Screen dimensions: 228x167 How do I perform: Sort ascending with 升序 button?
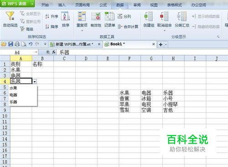coord(52,16)
